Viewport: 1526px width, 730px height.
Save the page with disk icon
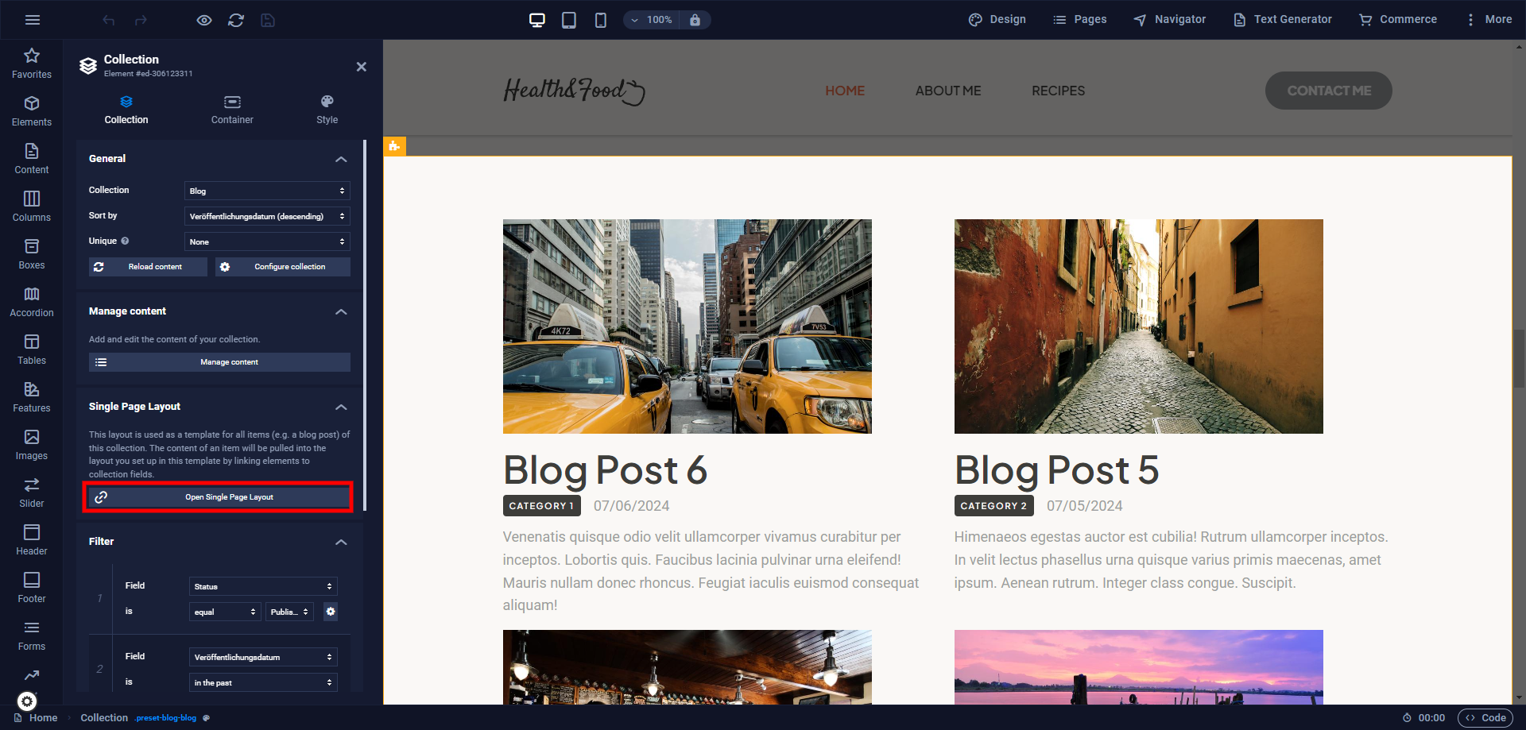click(x=268, y=20)
